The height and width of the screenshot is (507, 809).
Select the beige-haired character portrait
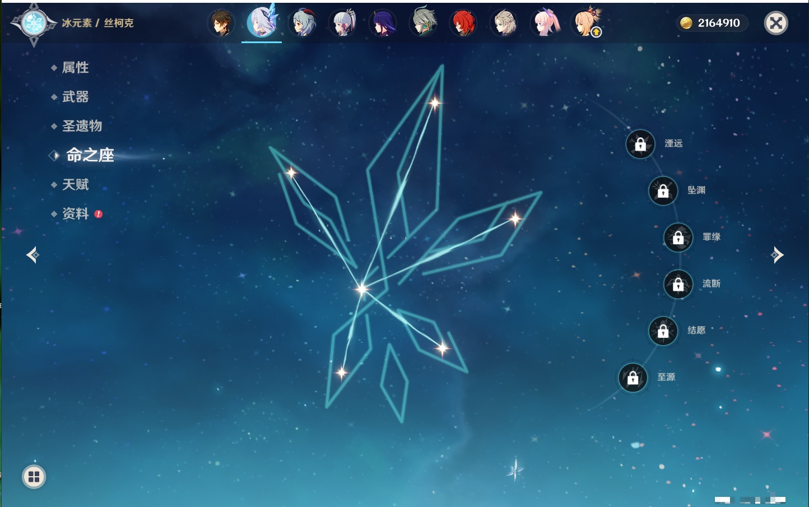tap(504, 23)
